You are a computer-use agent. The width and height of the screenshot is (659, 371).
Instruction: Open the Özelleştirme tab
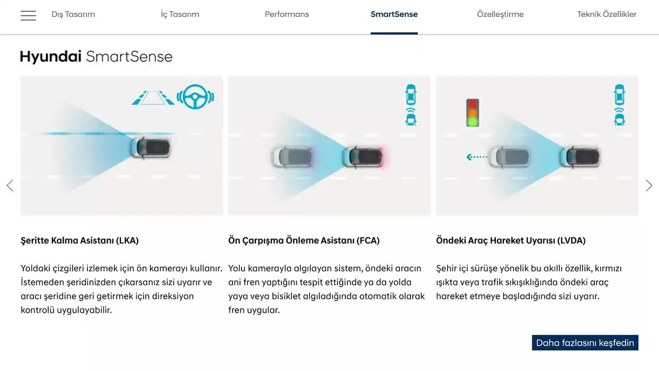[x=500, y=14]
